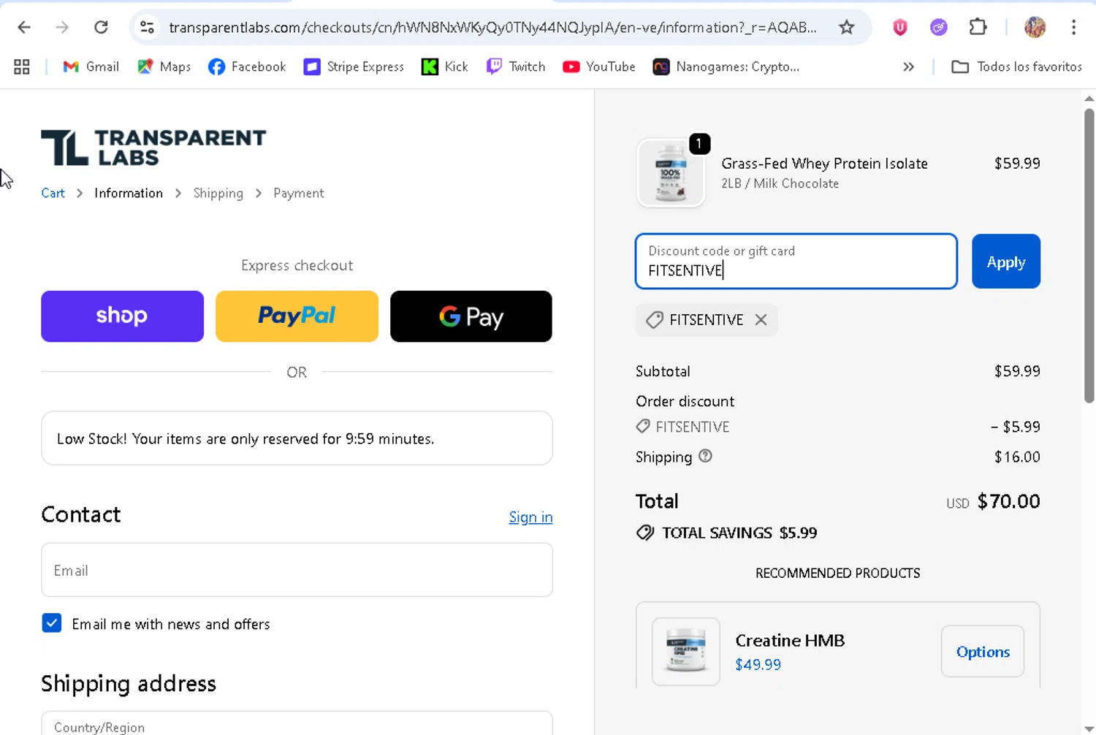Viewport: 1096px width, 735px height.
Task: Click the shipping help question mark icon
Action: pyautogui.click(x=705, y=456)
